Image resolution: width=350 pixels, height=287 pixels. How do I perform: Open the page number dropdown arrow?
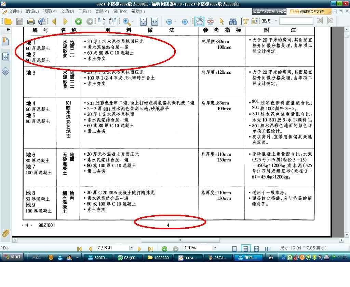coord(131,248)
